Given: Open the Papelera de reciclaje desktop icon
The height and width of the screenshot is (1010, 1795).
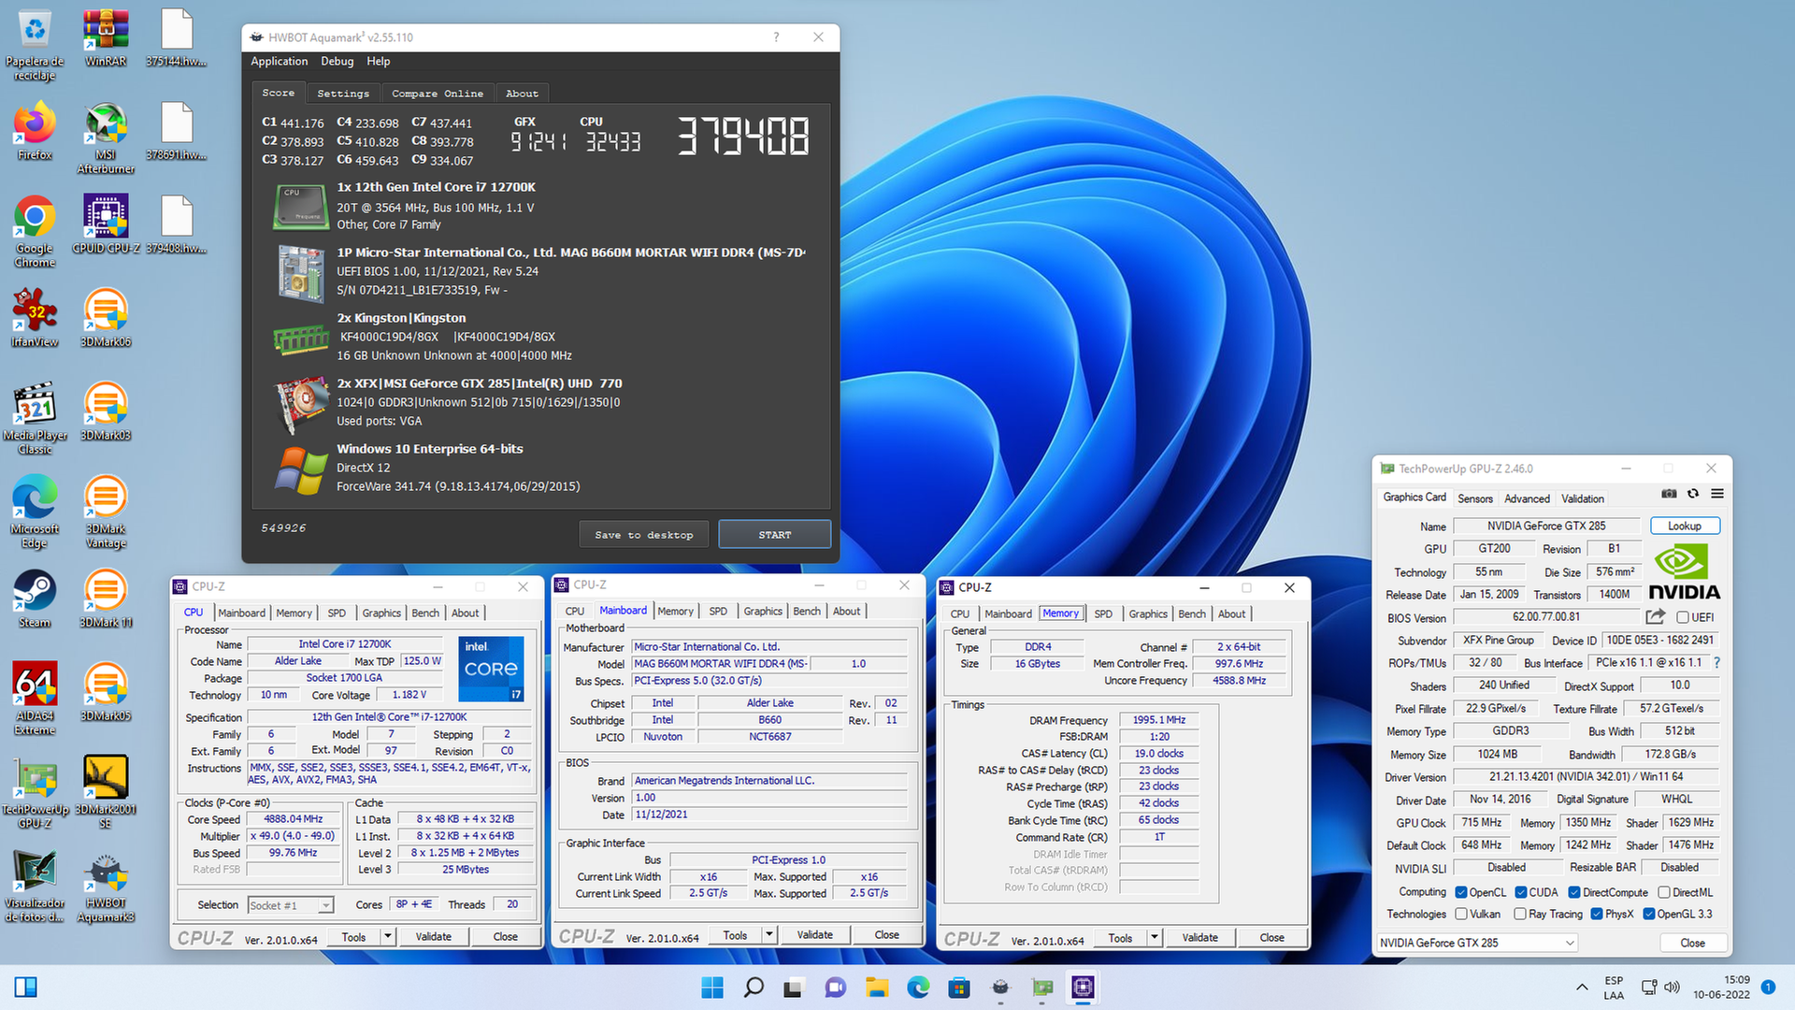Looking at the screenshot, I should pos(35,45).
